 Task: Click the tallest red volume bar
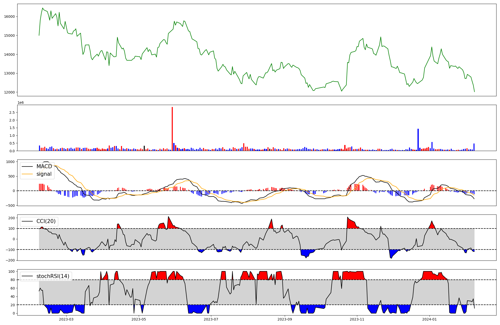tap(172, 129)
